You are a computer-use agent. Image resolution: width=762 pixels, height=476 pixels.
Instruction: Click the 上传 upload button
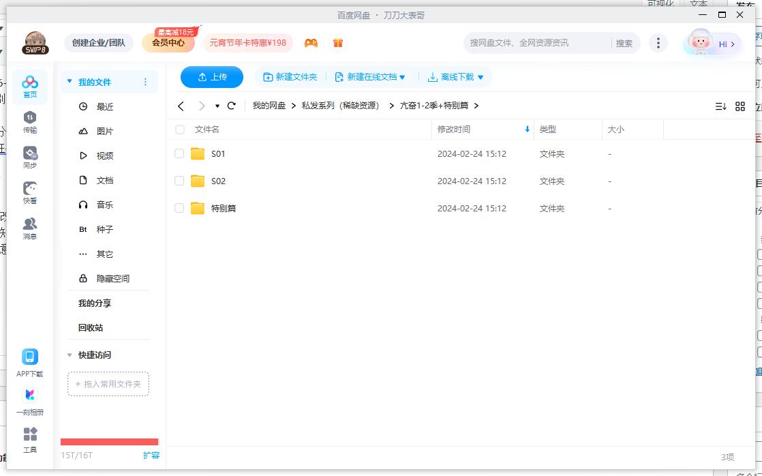[x=211, y=77]
